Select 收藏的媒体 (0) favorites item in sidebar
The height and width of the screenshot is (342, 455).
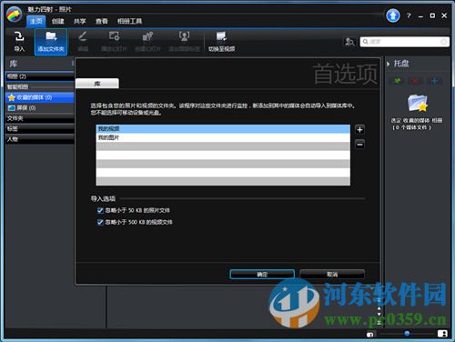pos(39,97)
